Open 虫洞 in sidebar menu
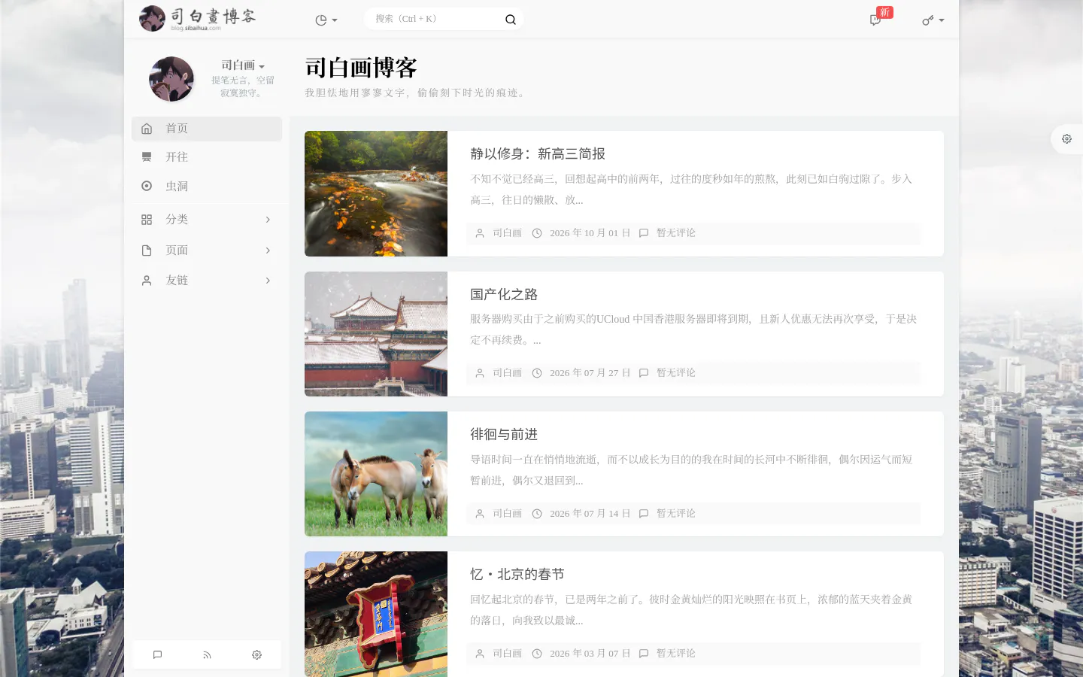1083x677 pixels. click(207, 186)
